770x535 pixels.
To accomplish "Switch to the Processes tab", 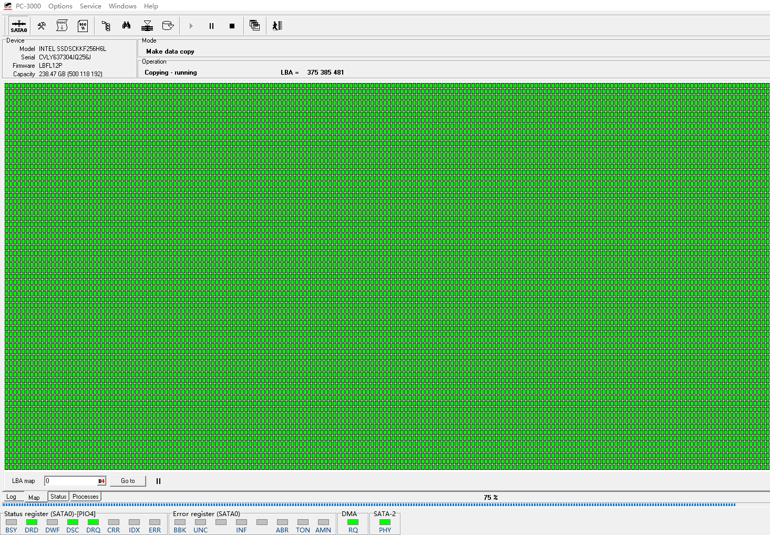I will (85, 497).
